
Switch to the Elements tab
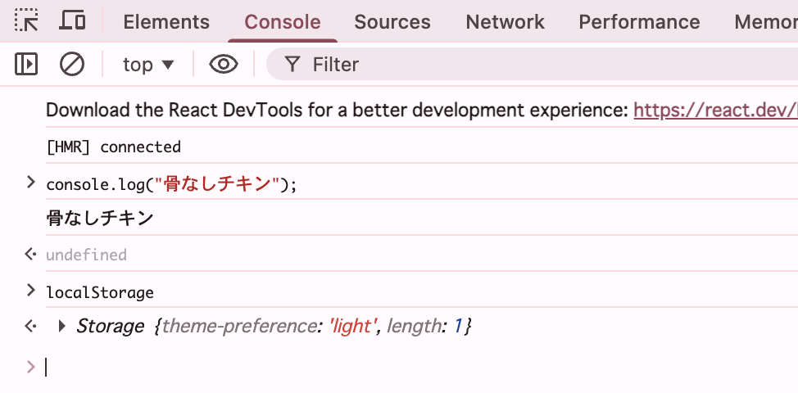pyautogui.click(x=166, y=22)
